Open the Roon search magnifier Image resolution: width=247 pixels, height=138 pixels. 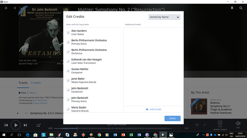[241, 8]
